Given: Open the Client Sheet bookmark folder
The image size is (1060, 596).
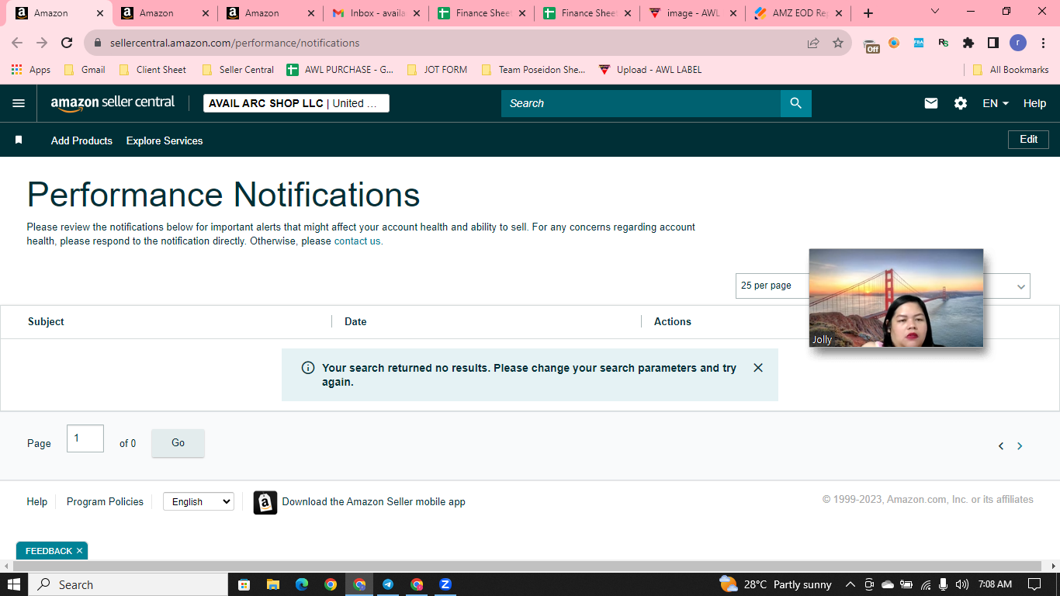Looking at the screenshot, I should coord(153,70).
